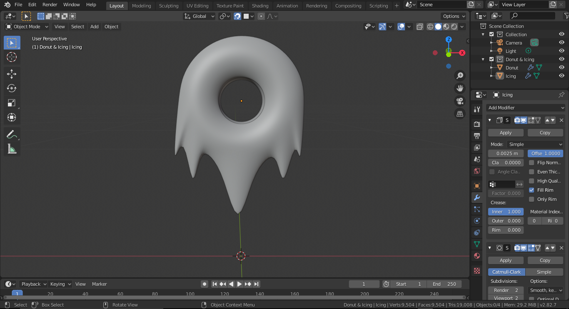Viewport: 569px width, 309px height.
Task: Activate the Cursor tool
Action: (12, 57)
